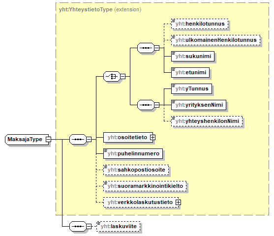Select the MaksajaType element box
Viewport: 274px width, 236px height.
(27, 140)
